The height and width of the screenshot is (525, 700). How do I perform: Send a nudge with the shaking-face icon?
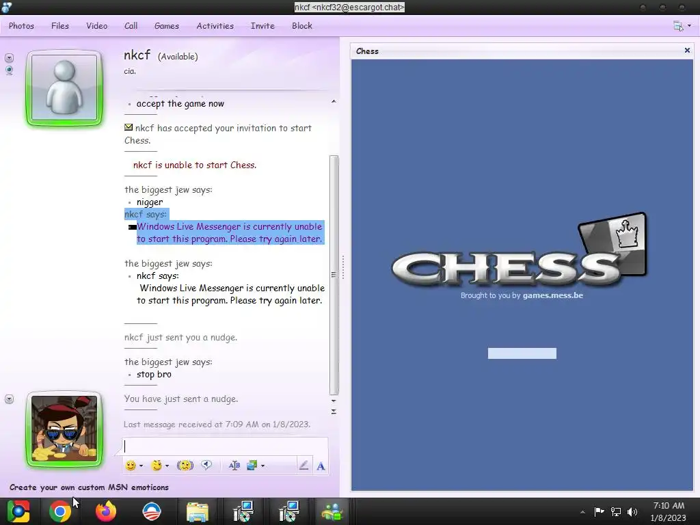pyautogui.click(x=185, y=466)
